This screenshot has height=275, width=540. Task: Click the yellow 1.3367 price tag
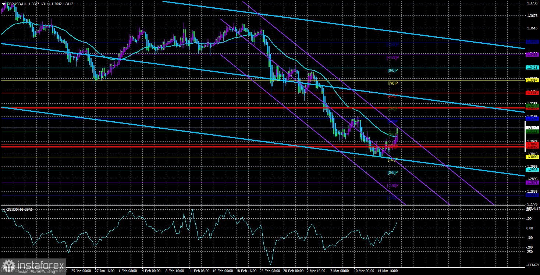532,81
